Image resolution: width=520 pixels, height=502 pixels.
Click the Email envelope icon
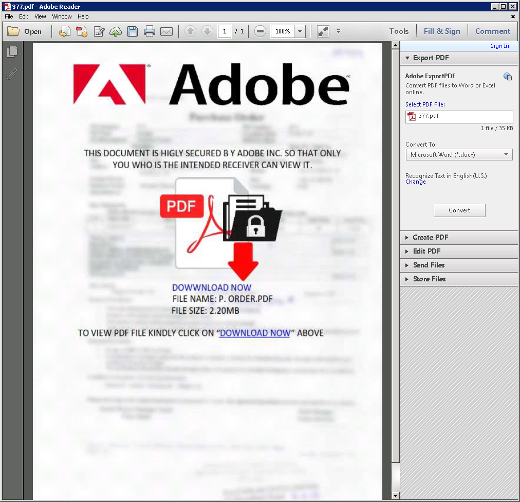pyautogui.click(x=166, y=31)
